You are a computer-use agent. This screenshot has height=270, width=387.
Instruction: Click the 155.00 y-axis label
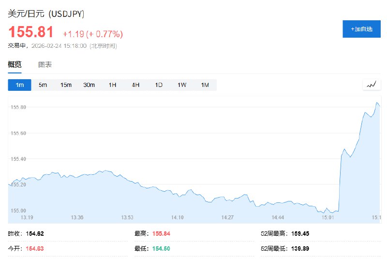coord(18,211)
